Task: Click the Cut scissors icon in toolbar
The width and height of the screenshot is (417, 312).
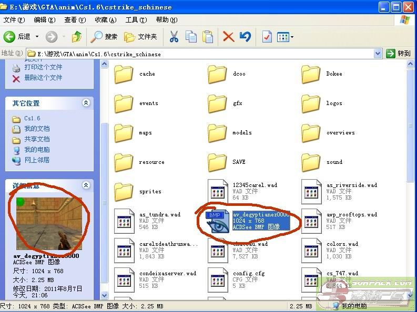Action: (x=174, y=37)
